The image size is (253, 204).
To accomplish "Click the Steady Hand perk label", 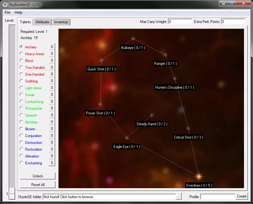I will 152,124.
